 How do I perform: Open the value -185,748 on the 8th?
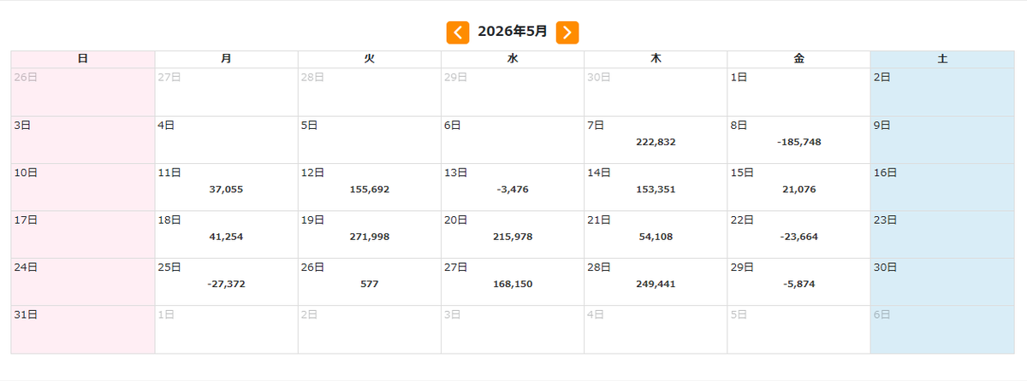click(x=798, y=142)
